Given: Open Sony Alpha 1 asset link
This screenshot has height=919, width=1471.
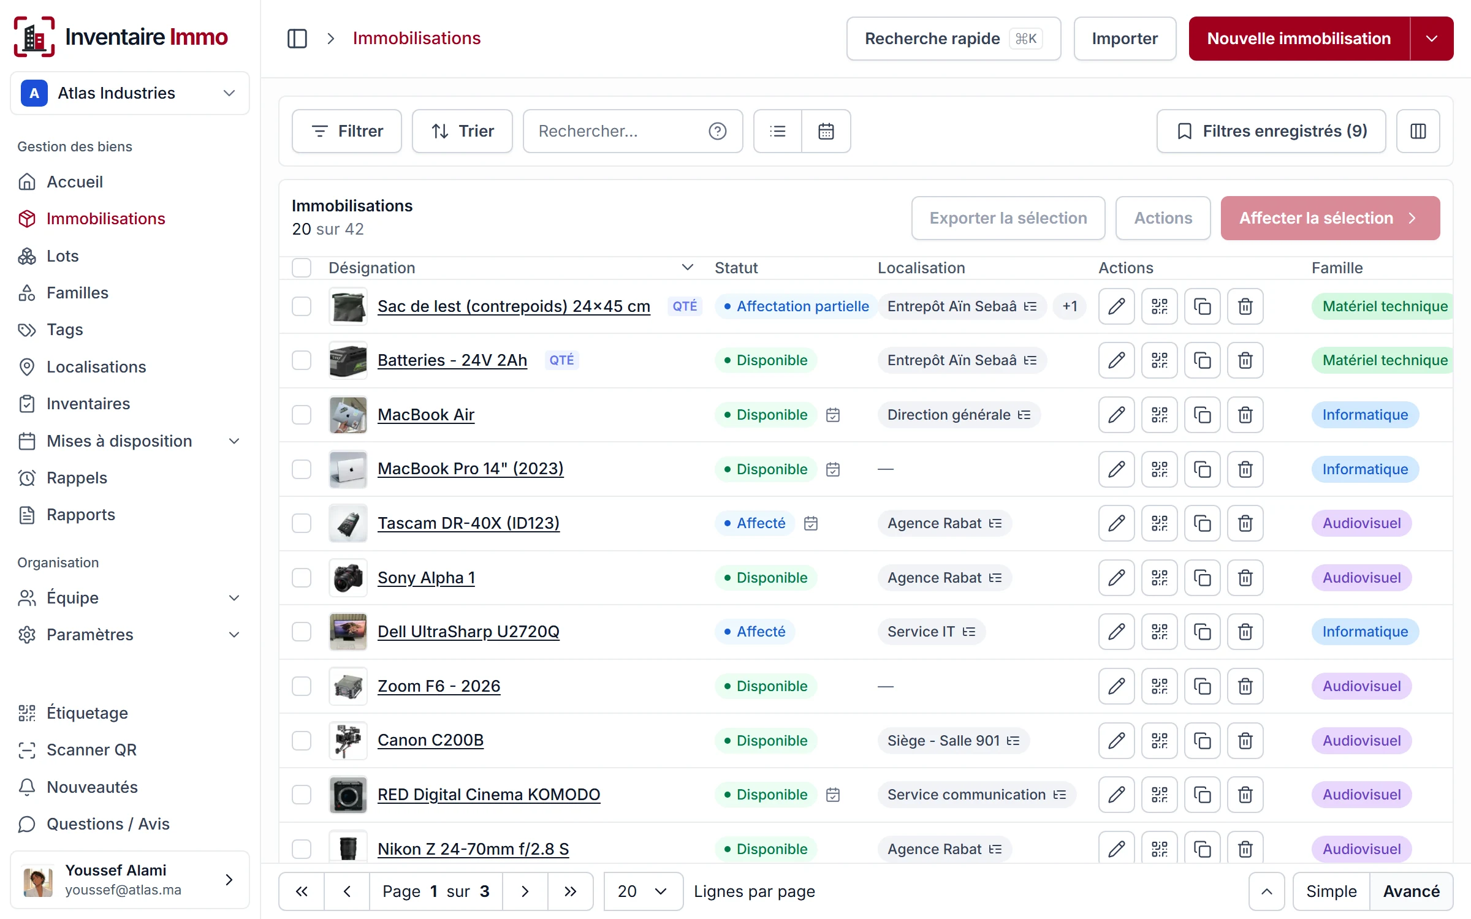Looking at the screenshot, I should click(x=426, y=578).
